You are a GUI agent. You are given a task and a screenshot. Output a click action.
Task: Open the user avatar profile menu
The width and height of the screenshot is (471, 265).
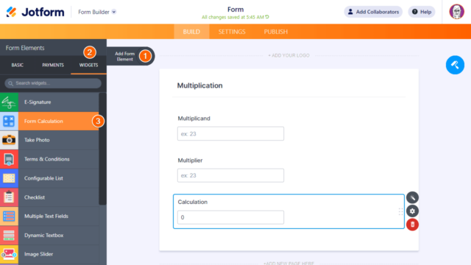(x=456, y=12)
